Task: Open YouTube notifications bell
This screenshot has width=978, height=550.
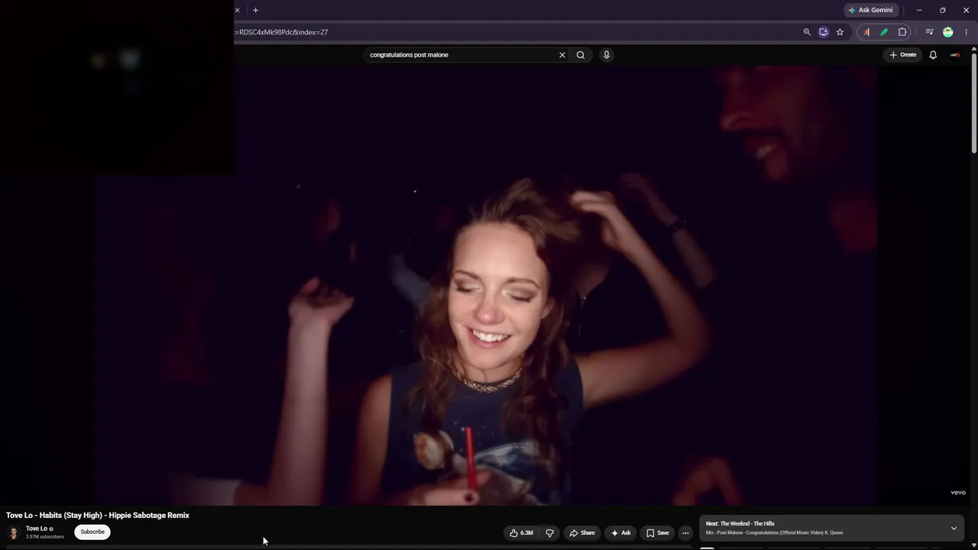Action: point(933,55)
